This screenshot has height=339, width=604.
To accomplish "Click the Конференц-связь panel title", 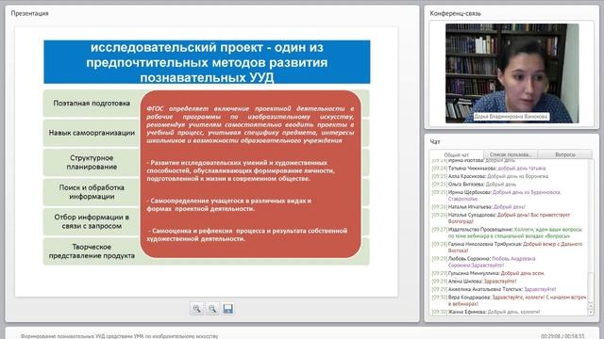I will [455, 13].
